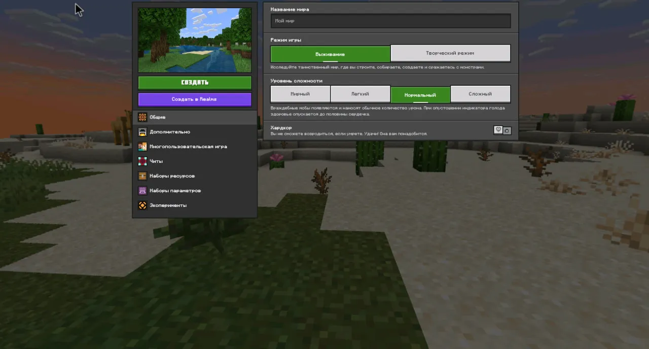Go to Наборы параметров tab
649x349 pixels.
pos(195,191)
